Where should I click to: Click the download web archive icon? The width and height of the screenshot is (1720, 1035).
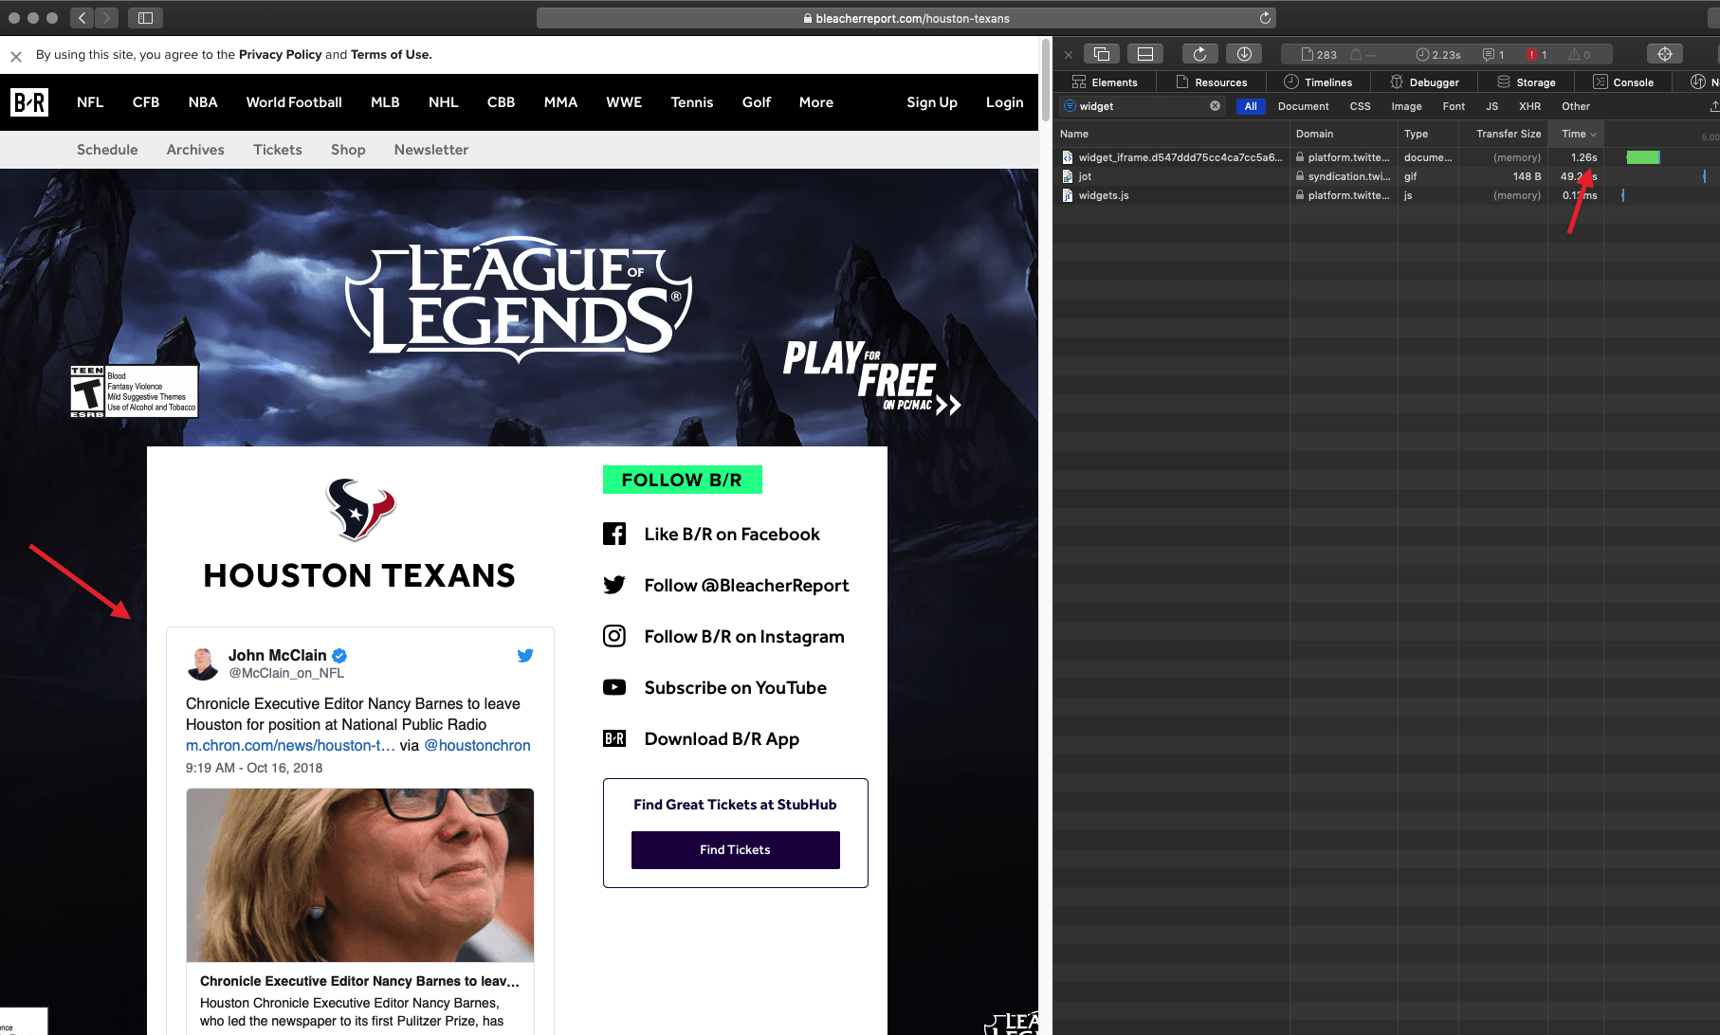click(x=1244, y=54)
